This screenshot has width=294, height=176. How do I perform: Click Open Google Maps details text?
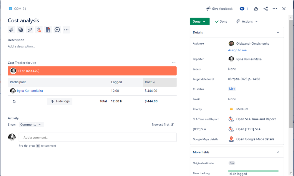(x=255, y=139)
